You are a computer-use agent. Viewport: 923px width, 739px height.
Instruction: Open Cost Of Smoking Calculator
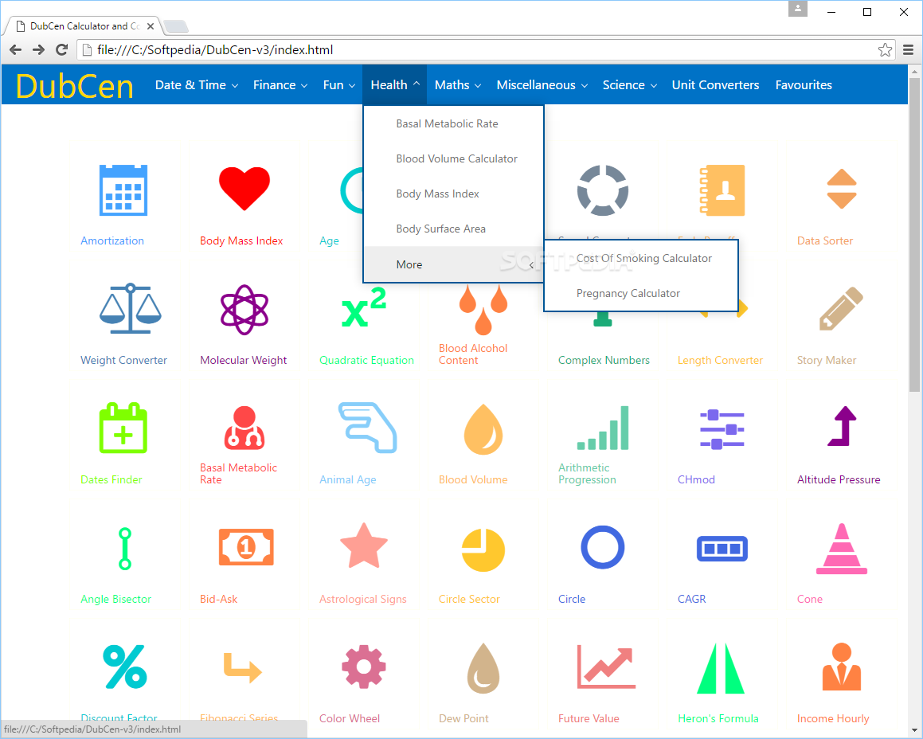point(640,258)
